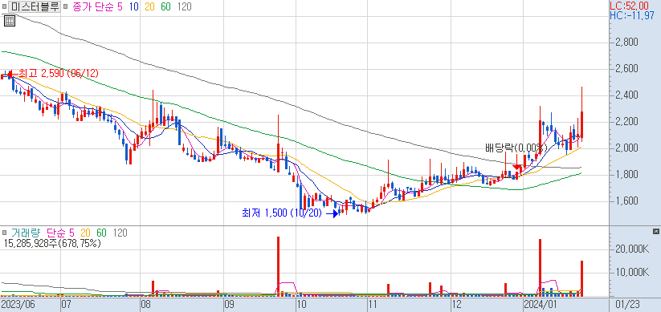Click the 08 month axis label
This screenshot has width=661, height=312.
click(145, 304)
